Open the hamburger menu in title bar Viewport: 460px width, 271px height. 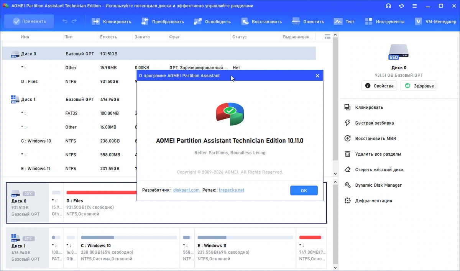click(x=415, y=6)
